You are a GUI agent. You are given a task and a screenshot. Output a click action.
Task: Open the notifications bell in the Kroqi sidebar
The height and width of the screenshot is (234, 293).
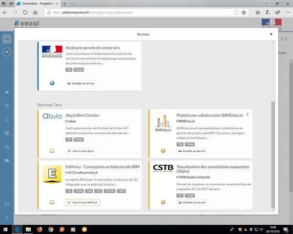7,119
